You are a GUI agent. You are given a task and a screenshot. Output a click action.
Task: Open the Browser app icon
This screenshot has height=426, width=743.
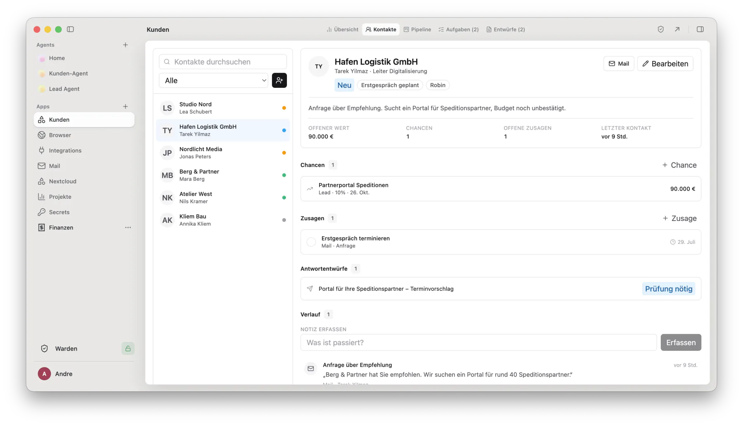tap(42, 135)
